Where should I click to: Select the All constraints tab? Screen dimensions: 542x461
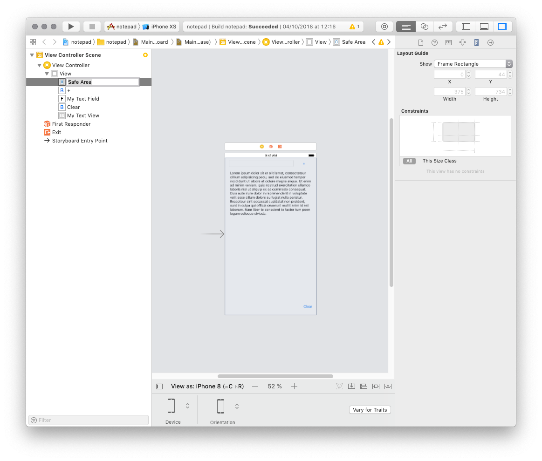pos(409,161)
